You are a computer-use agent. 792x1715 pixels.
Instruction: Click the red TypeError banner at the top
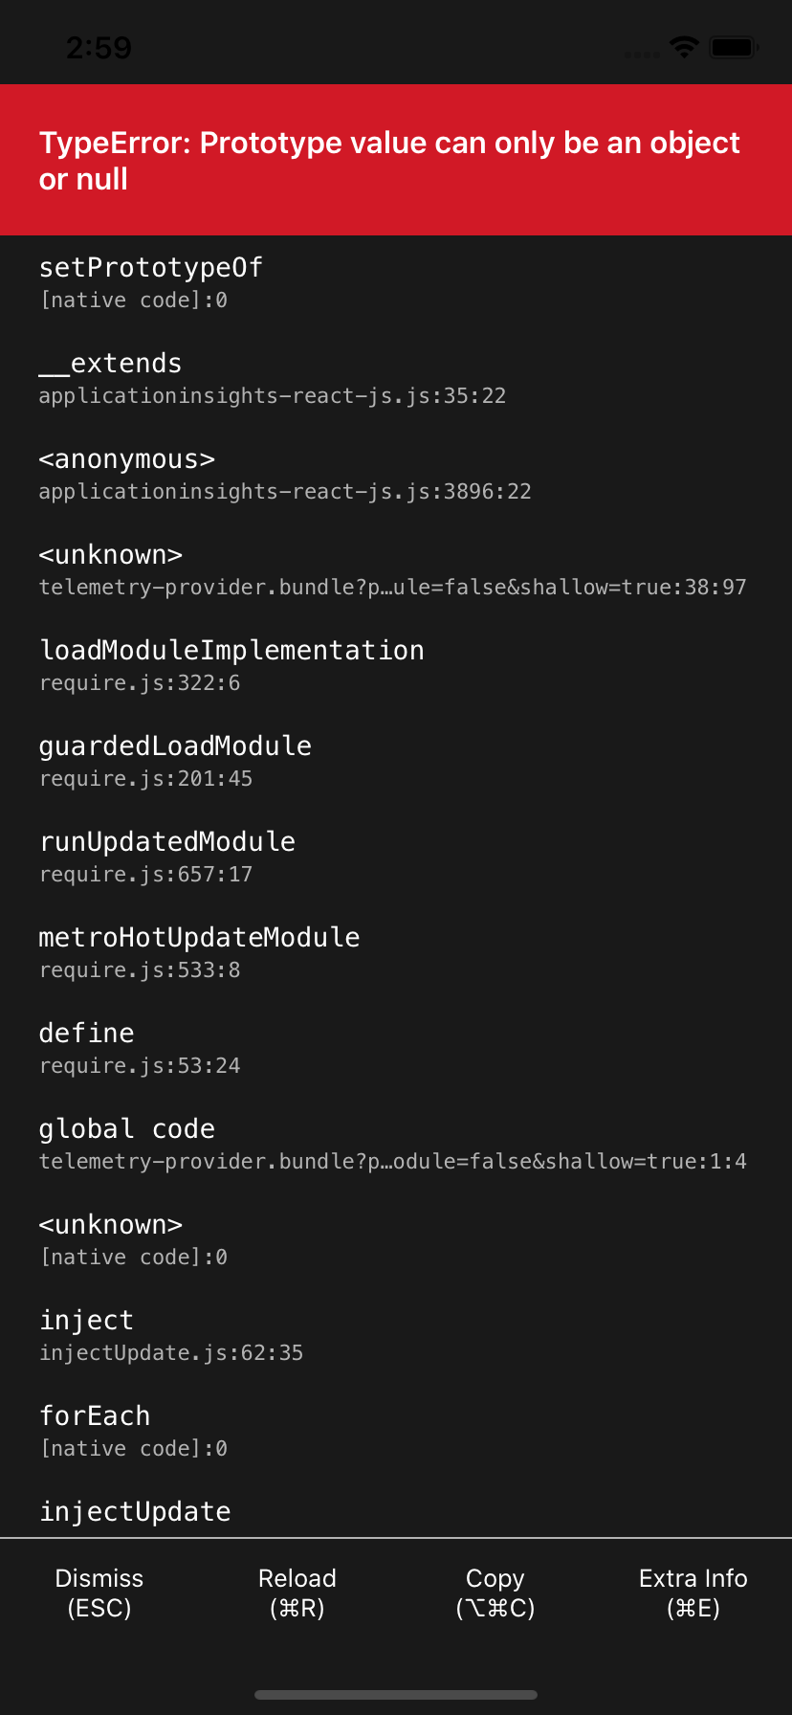click(x=396, y=159)
